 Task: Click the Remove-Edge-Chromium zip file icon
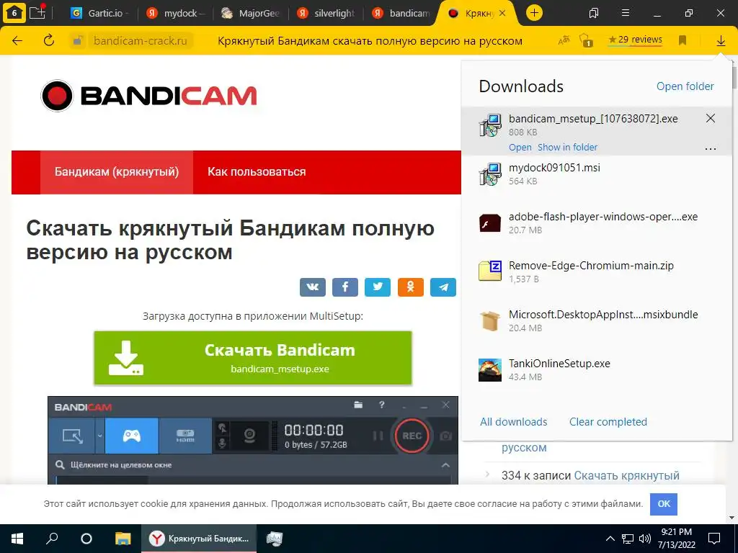tap(490, 271)
